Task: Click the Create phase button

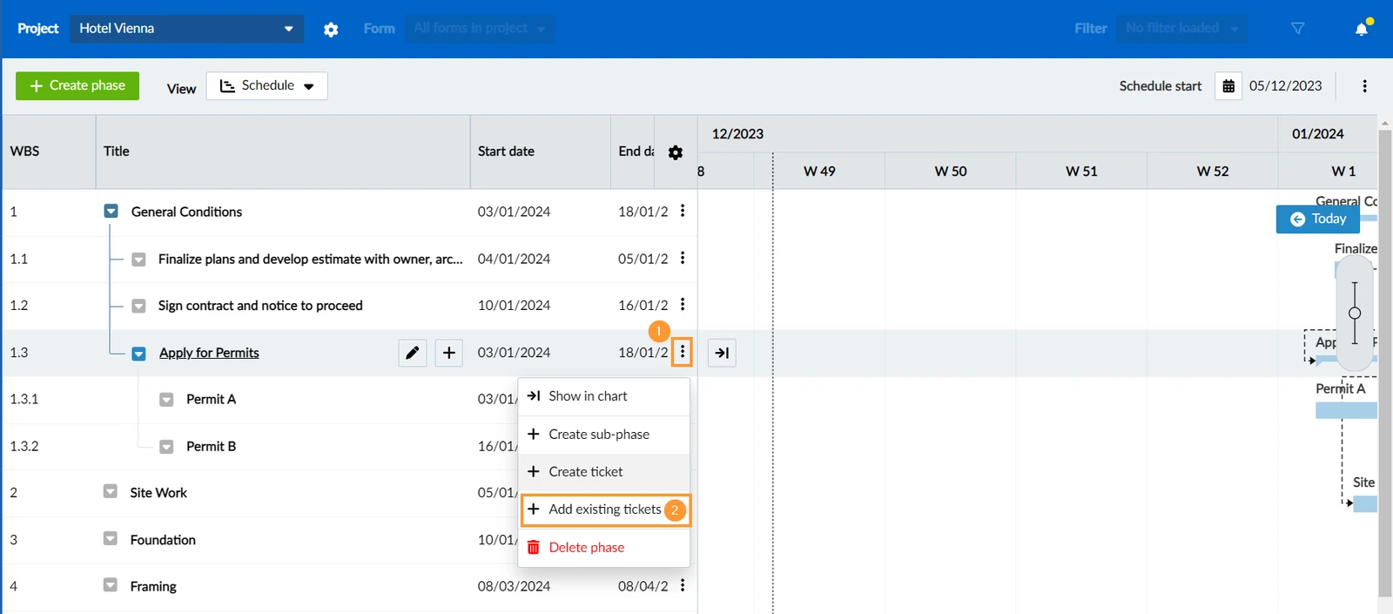Action: 77,85
